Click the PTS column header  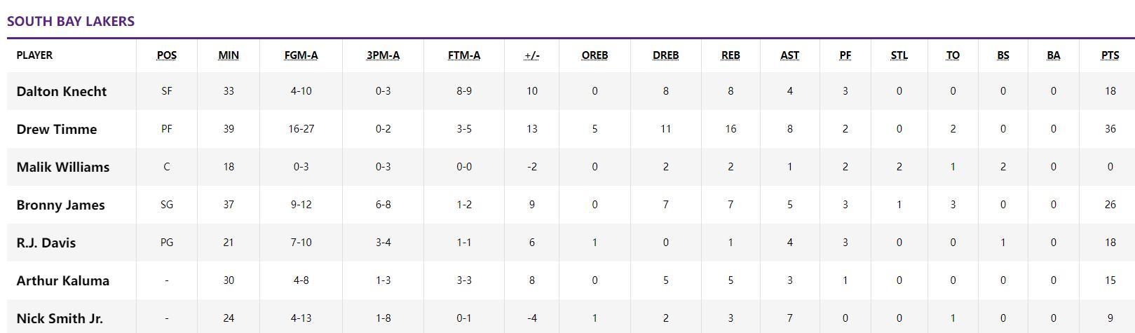point(1110,55)
